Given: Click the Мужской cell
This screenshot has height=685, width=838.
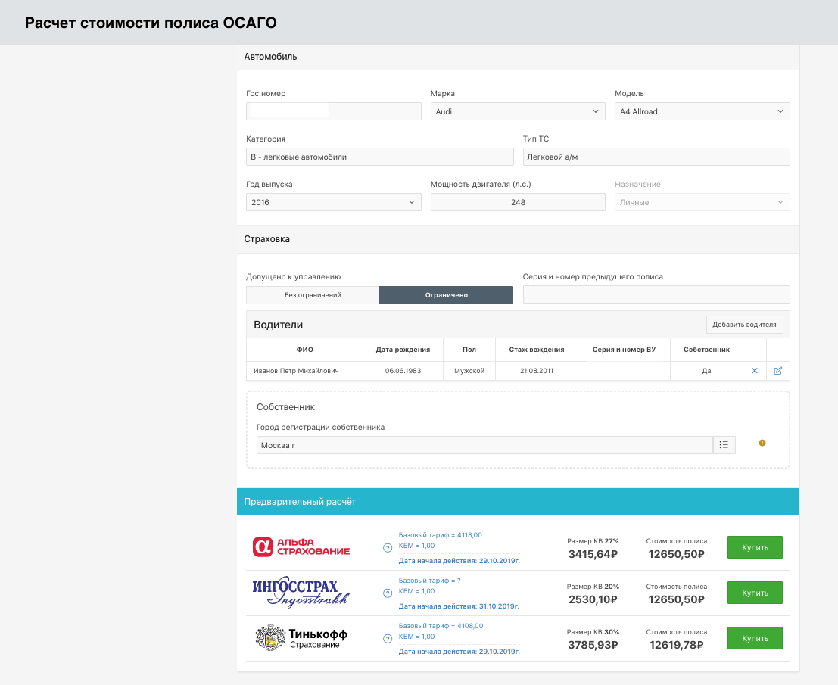Looking at the screenshot, I should click(469, 371).
